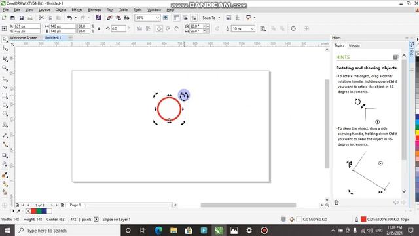Expand the document palette arrow
This screenshot has width=419, height=236.
click(x=13, y=211)
